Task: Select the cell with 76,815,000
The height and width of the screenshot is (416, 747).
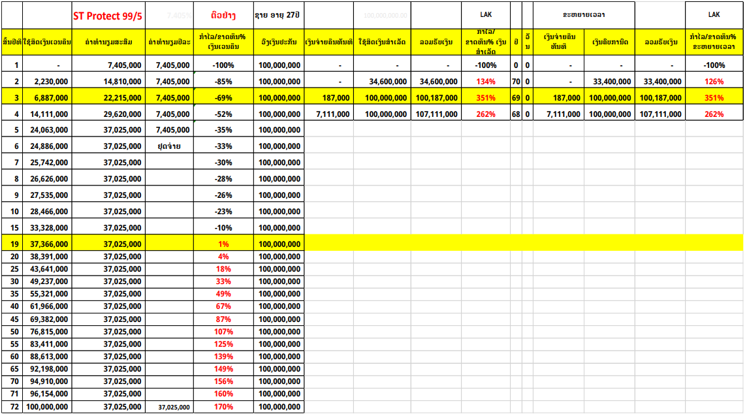Action: coord(47,332)
